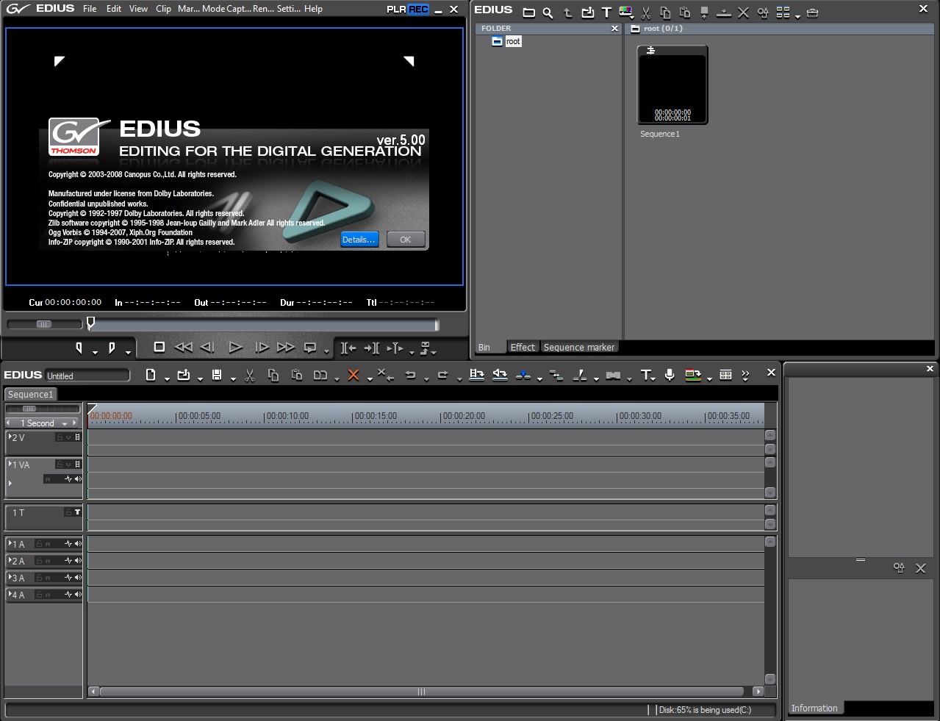Open the Undo history dropdown arrow

coord(426,379)
